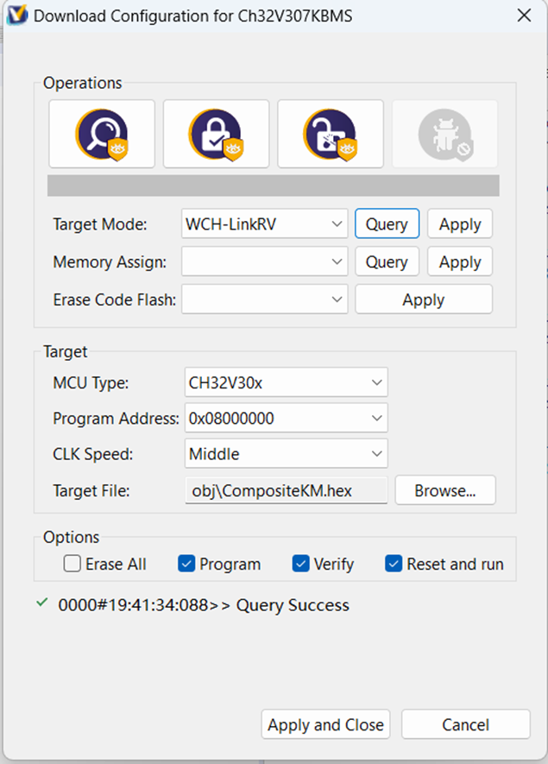This screenshot has width=548, height=764.
Task: Click the Query Success status message
Action: pos(204,604)
